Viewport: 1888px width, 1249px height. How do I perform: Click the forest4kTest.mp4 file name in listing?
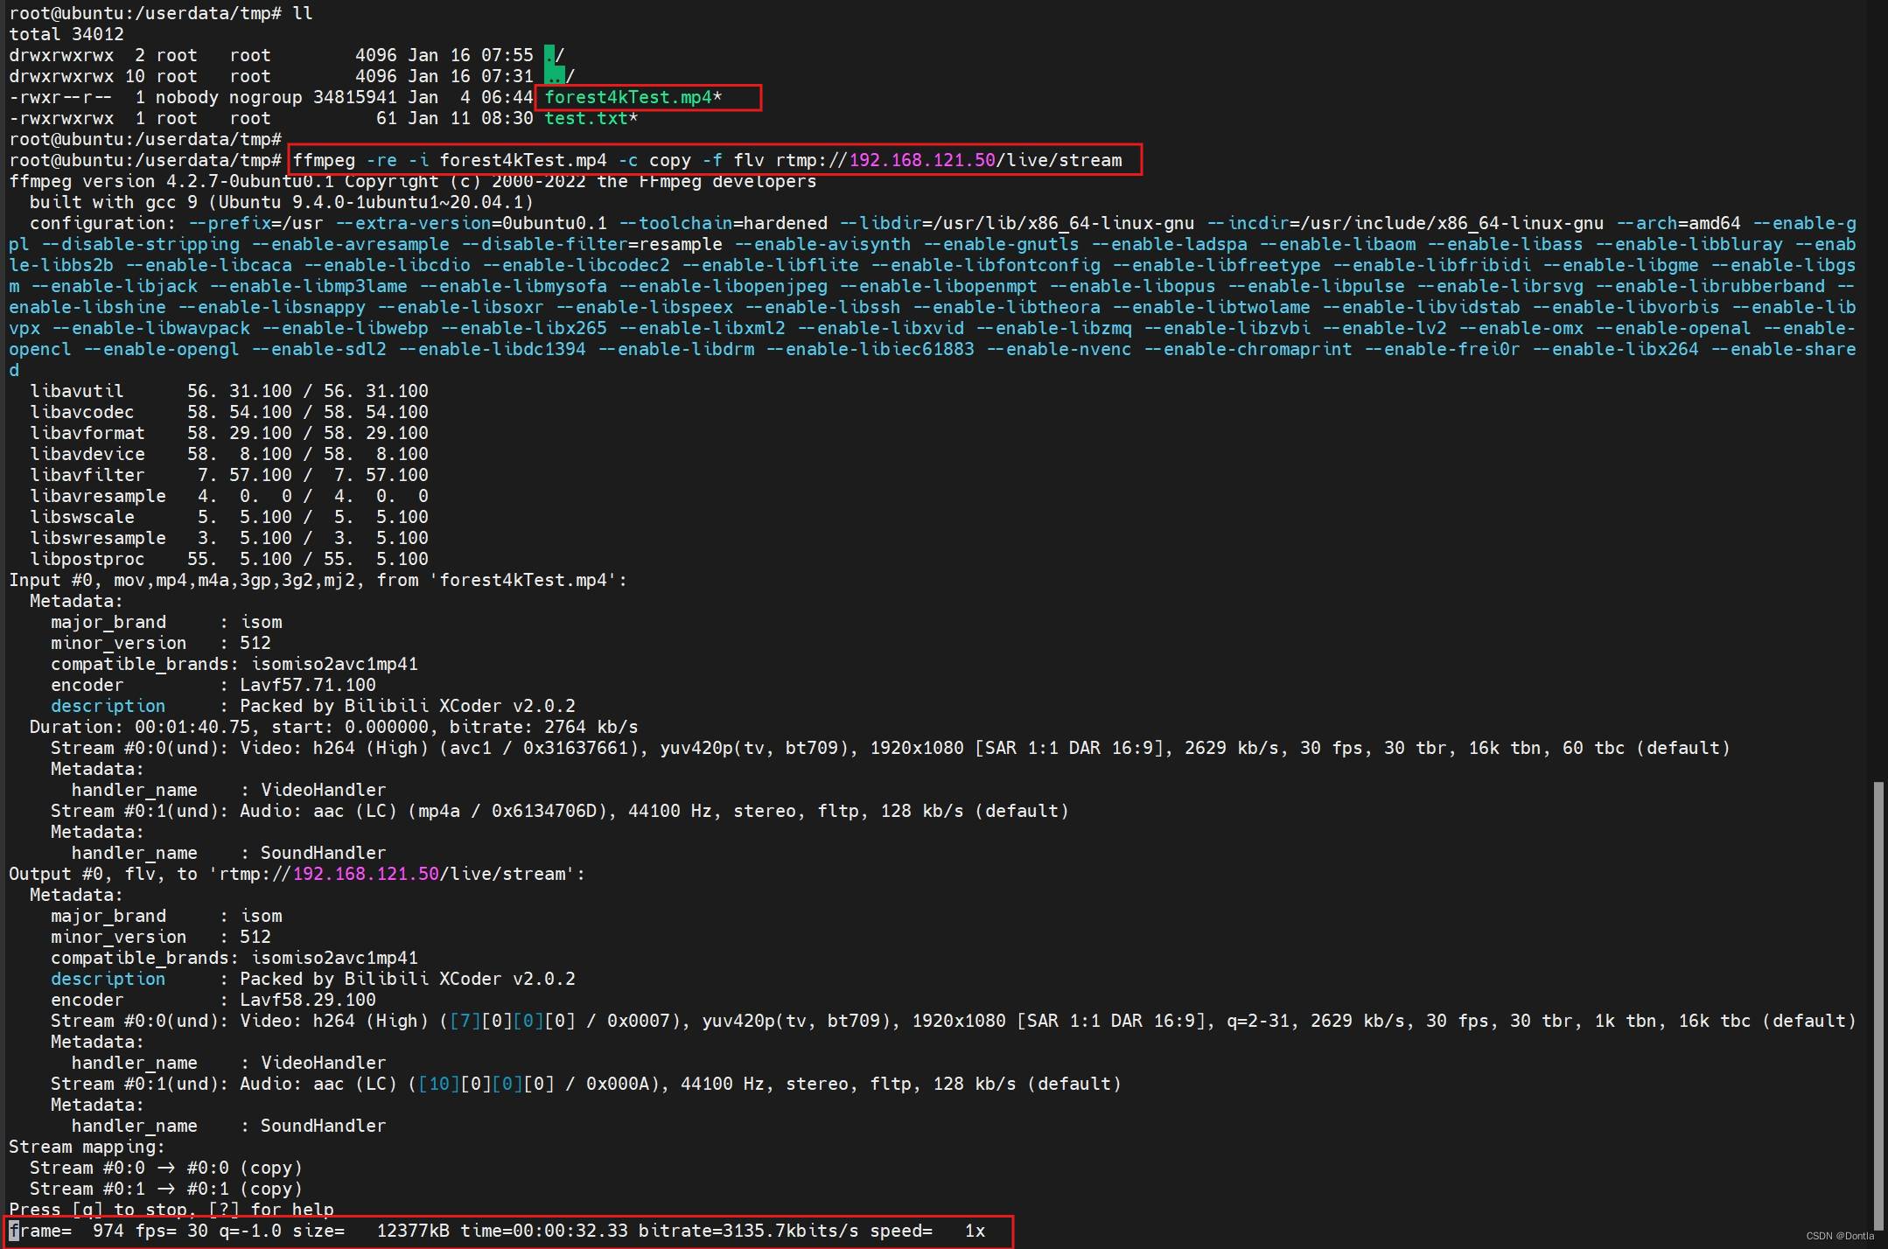(x=628, y=97)
